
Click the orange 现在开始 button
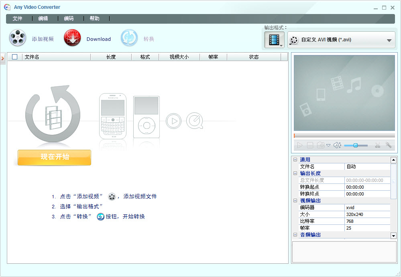pyautogui.click(x=54, y=157)
